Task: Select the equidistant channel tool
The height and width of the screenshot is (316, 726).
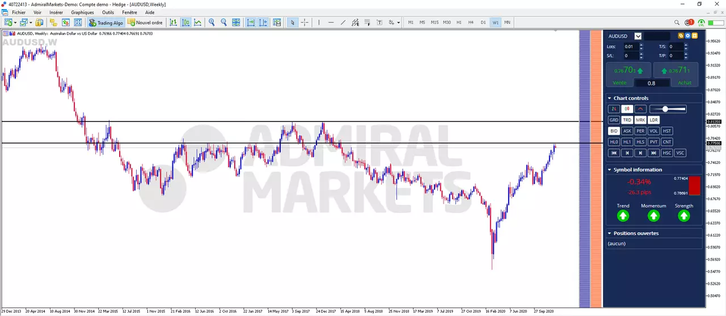Action: coord(356,23)
